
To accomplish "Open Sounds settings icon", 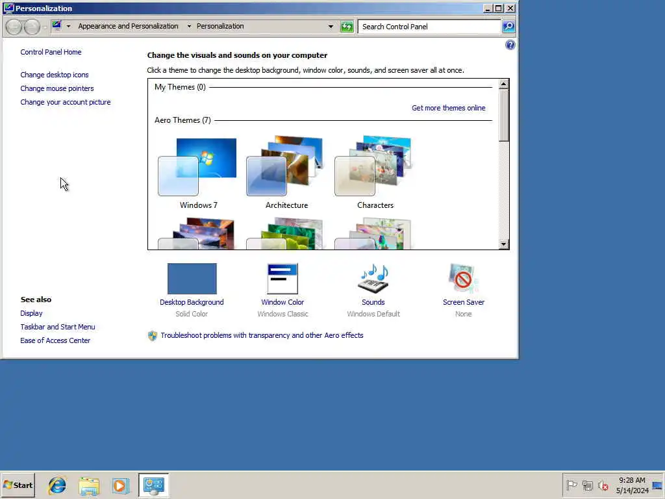I will (373, 278).
